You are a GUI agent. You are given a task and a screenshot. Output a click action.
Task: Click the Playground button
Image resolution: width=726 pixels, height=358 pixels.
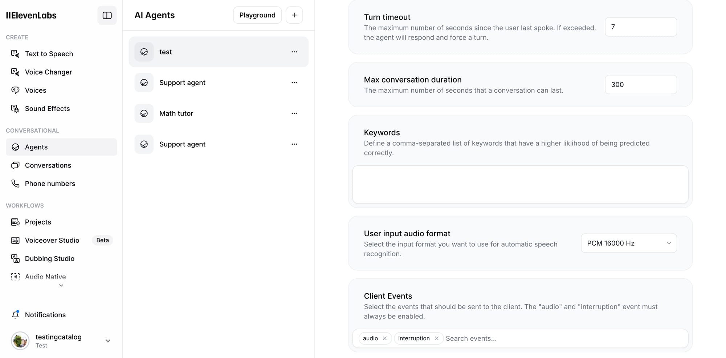click(x=257, y=15)
